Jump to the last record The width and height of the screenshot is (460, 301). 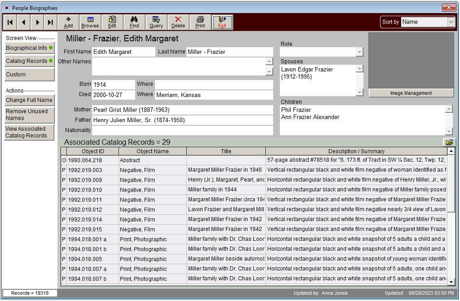point(50,22)
